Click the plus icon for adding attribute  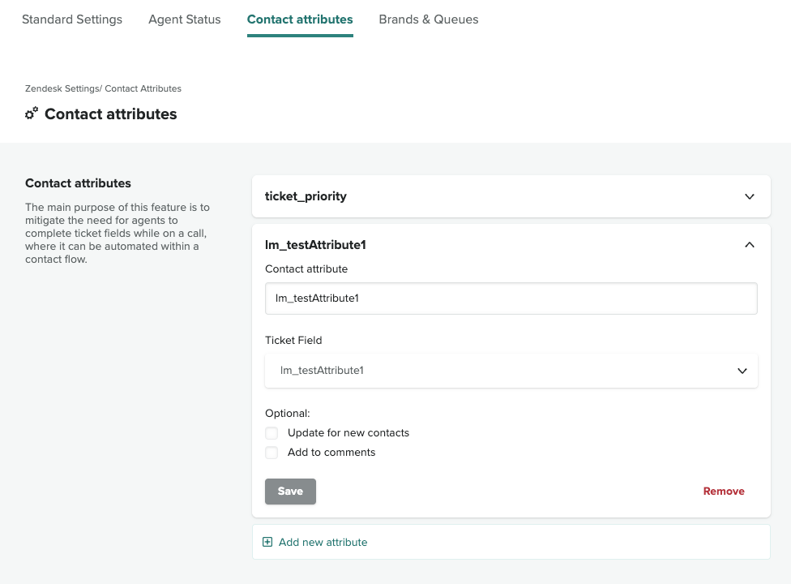click(x=267, y=542)
